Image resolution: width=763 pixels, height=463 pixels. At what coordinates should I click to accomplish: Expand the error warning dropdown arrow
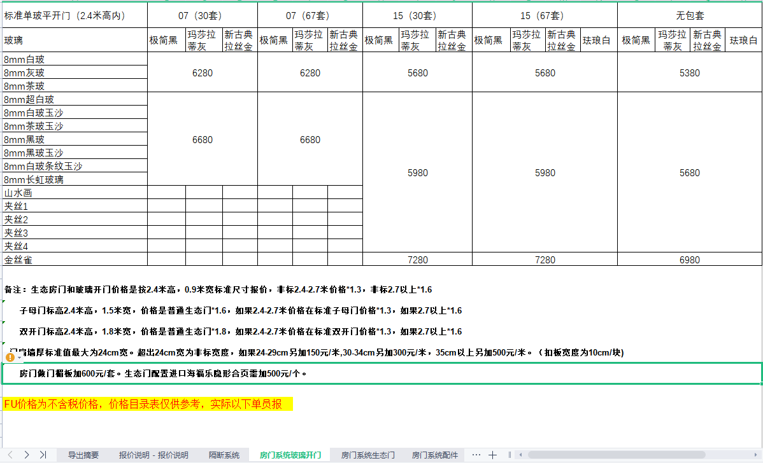19,358
